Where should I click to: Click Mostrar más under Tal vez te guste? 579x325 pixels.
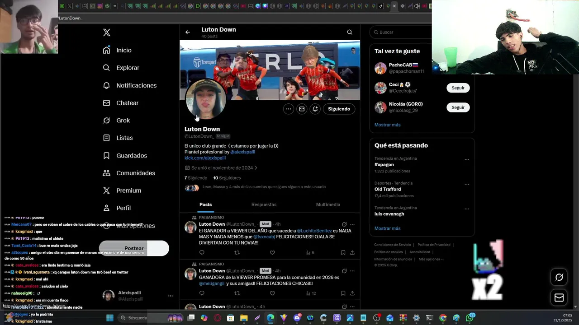tap(387, 125)
